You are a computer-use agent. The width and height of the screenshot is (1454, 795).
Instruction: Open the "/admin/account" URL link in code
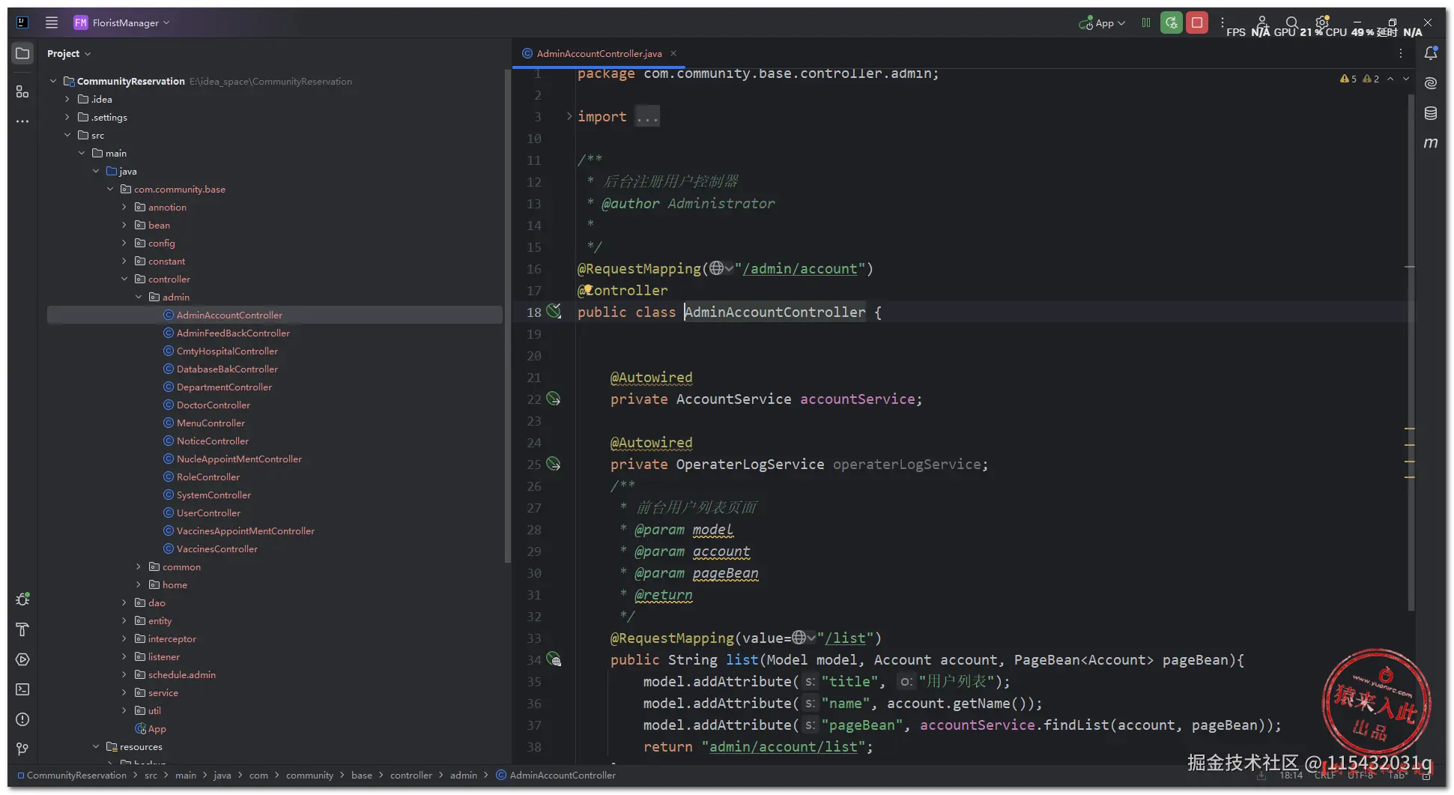click(x=800, y=268)
